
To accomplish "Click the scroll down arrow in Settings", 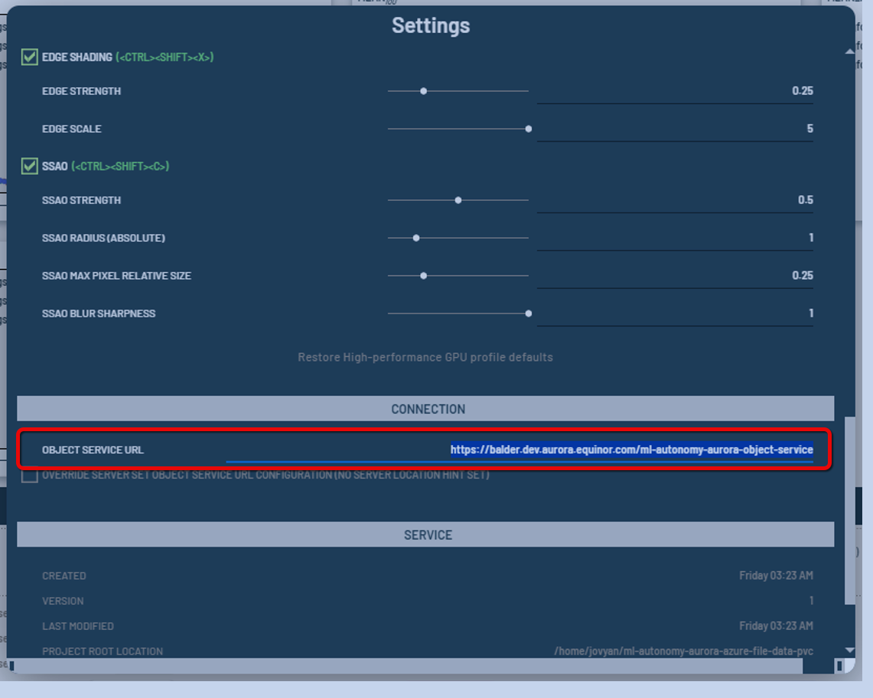I will 849,651.
